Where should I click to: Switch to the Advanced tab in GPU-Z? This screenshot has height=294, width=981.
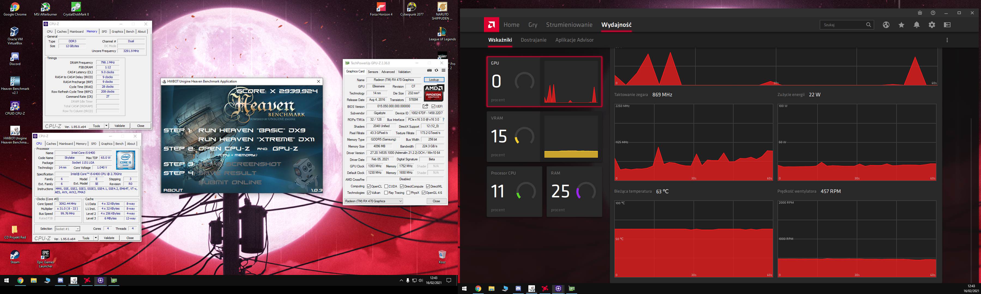[x=388, y=72]
